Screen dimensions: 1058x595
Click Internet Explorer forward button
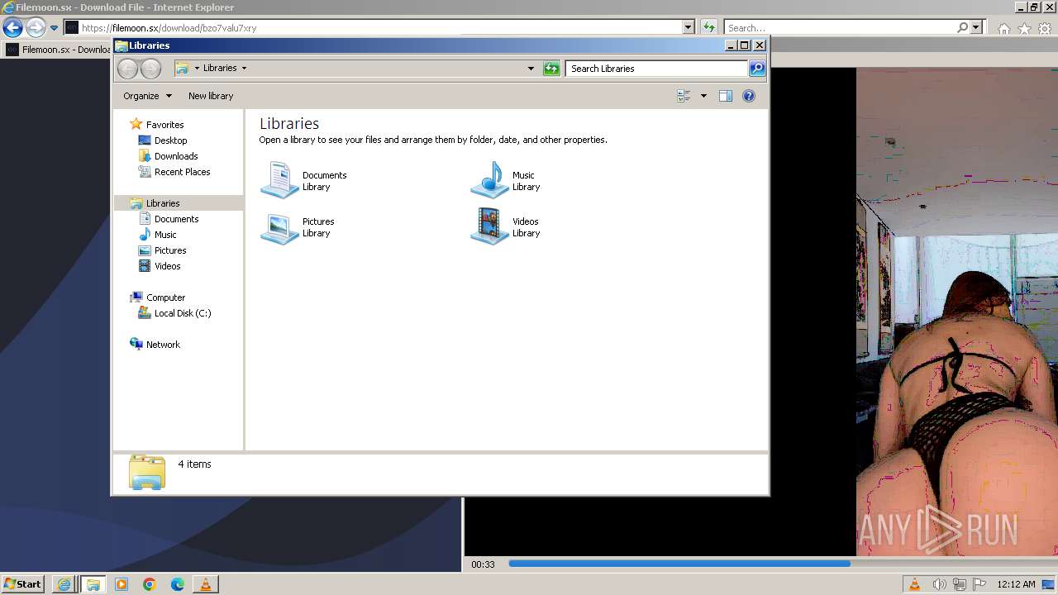(35, 28)
